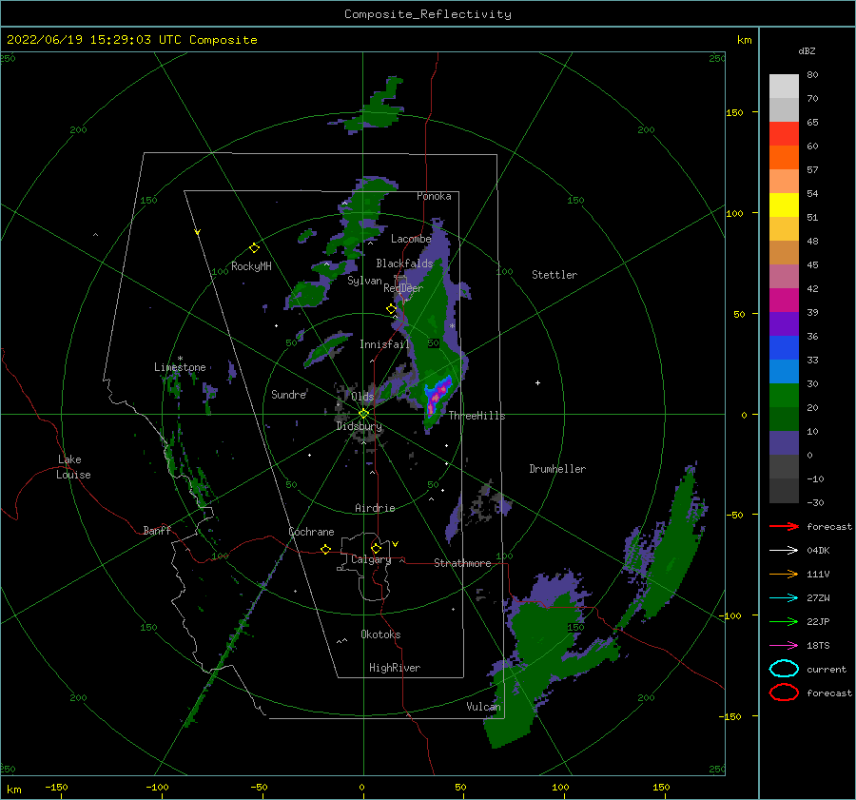
Task: Click the Lake Louise label
Action: point(73,467)
